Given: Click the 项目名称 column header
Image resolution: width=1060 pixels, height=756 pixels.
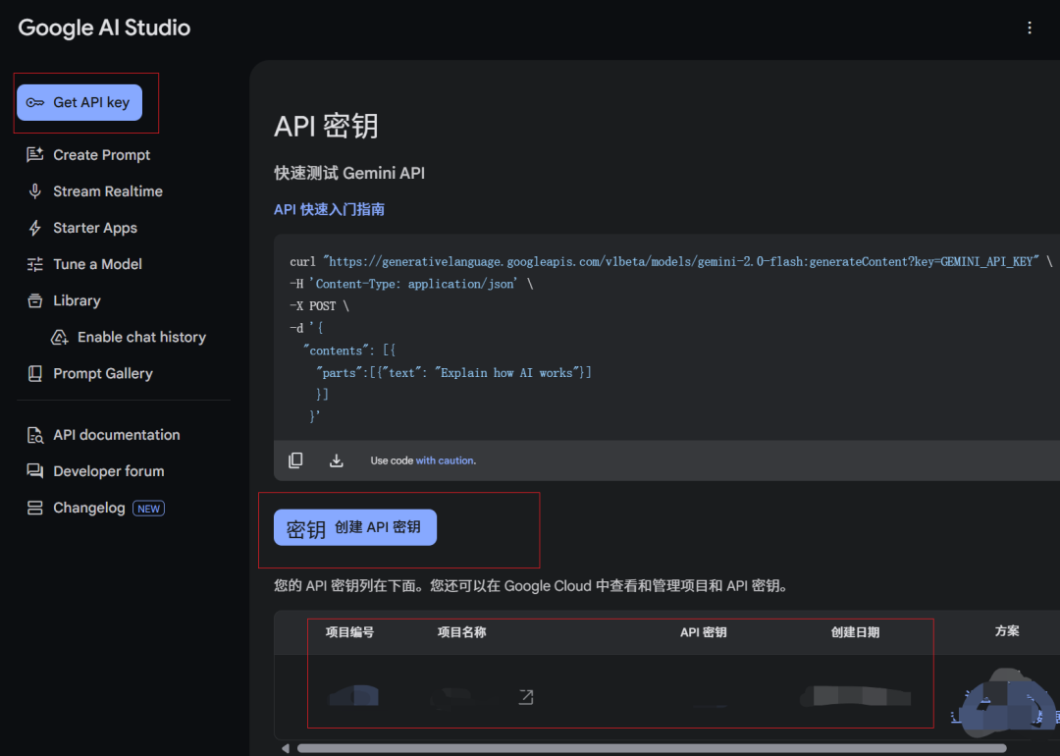Looking at the screenshot, I should 461,632.
